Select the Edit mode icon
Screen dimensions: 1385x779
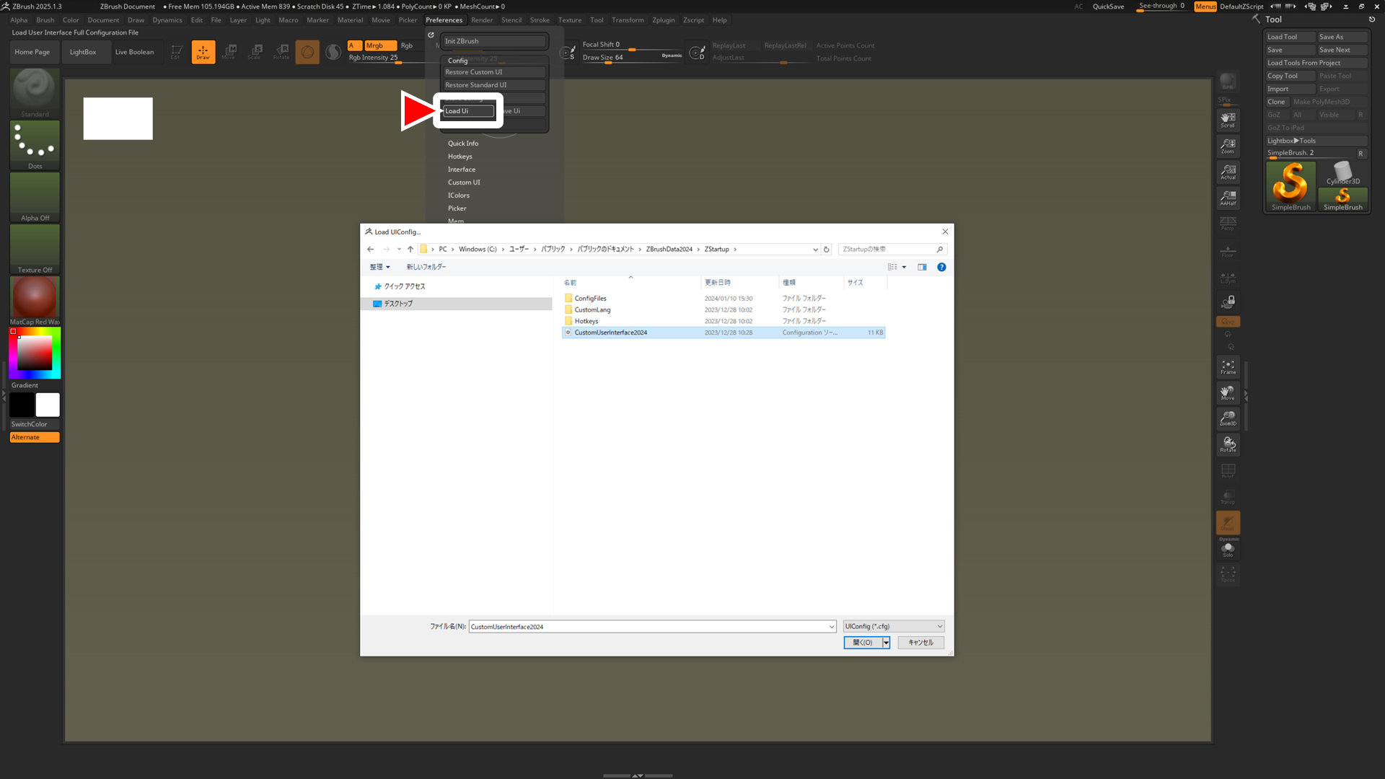point(176,52)
